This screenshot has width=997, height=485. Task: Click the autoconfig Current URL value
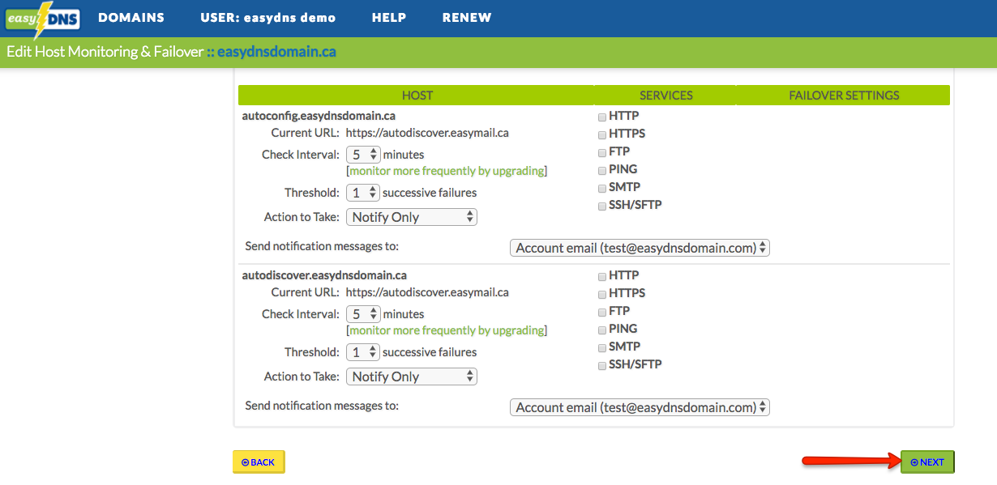(x=427, y=133)
